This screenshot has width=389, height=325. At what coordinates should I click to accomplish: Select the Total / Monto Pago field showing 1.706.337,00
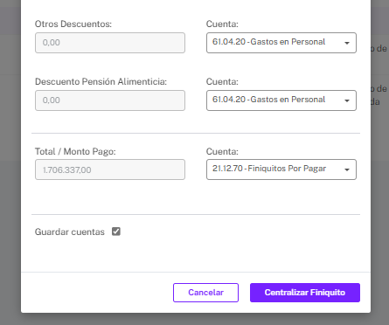click(x=110, y=169)
